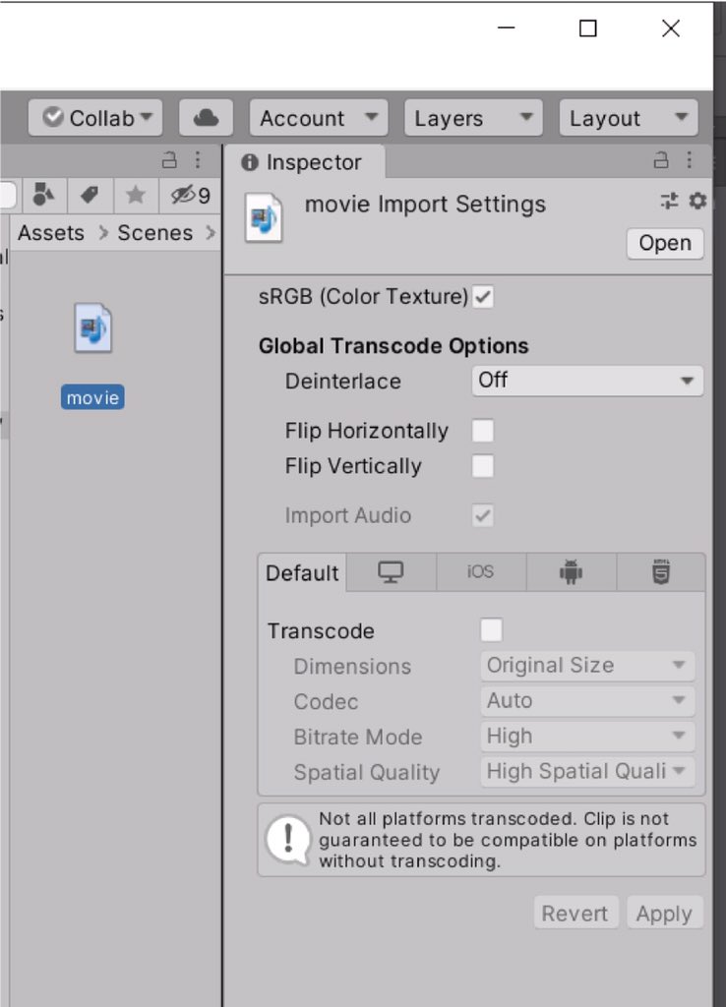Toggle the Project panel lock icon
Screen dimensions: 726x1007
coord(169,159)
